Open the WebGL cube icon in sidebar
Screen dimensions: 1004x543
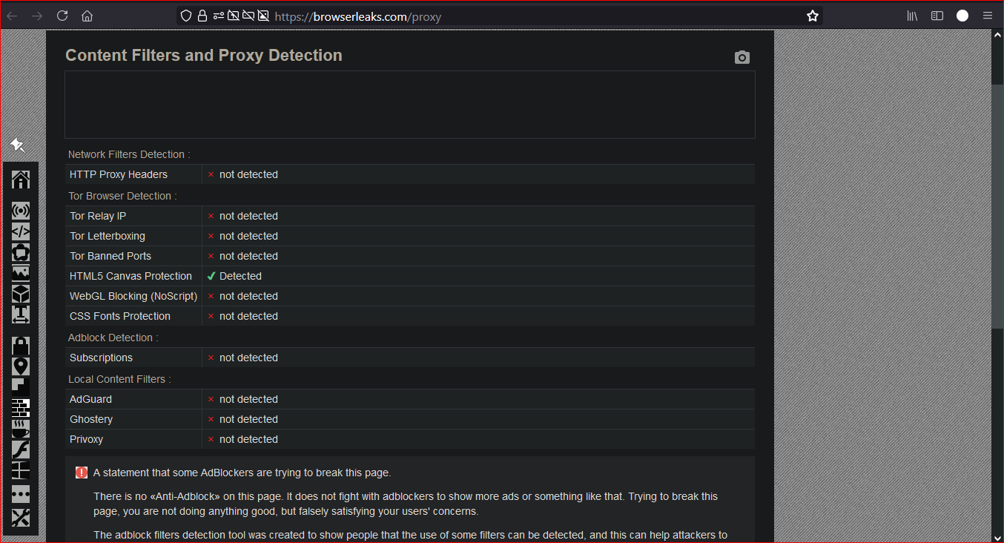[21, 294]
